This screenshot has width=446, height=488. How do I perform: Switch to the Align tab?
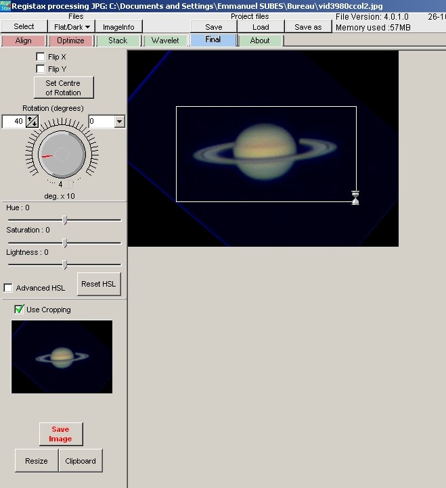pos(24,41)
